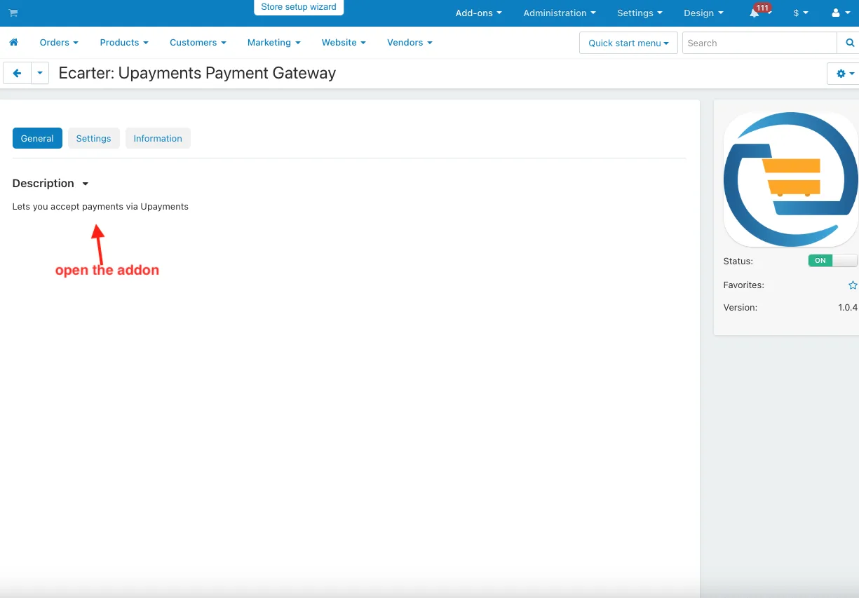The image size is (859, 598).
Task: Open the Website menu
Action: tap(344, 42)
